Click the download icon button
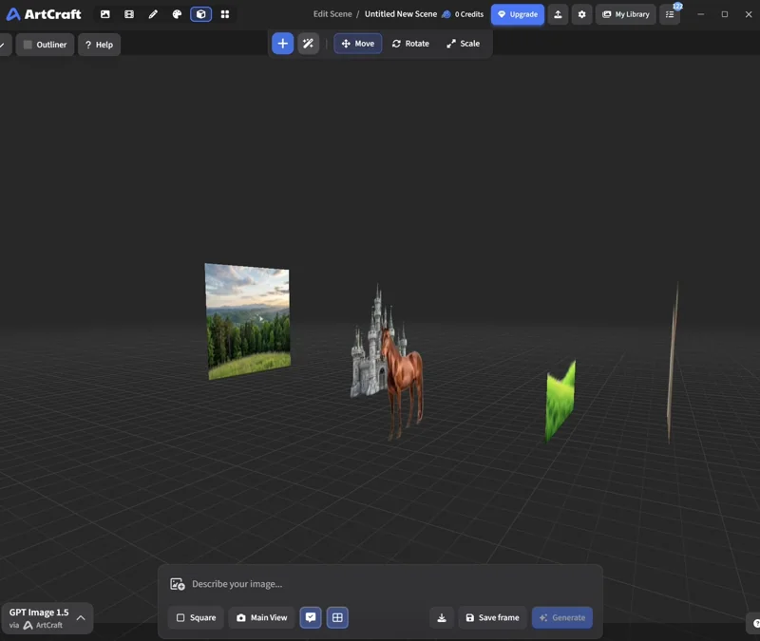760x641 pixels. coord(442,618)
